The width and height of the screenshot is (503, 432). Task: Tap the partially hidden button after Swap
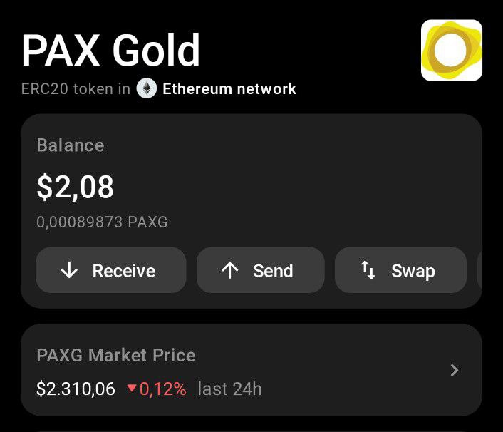(479, 271)
